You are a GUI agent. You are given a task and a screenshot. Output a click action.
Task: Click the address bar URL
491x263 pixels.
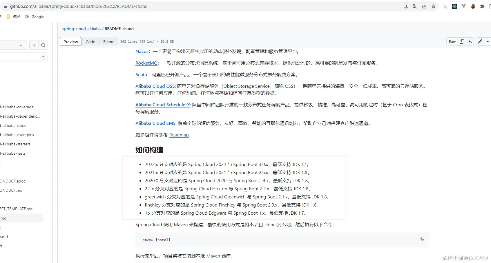(x=79, y=6)
